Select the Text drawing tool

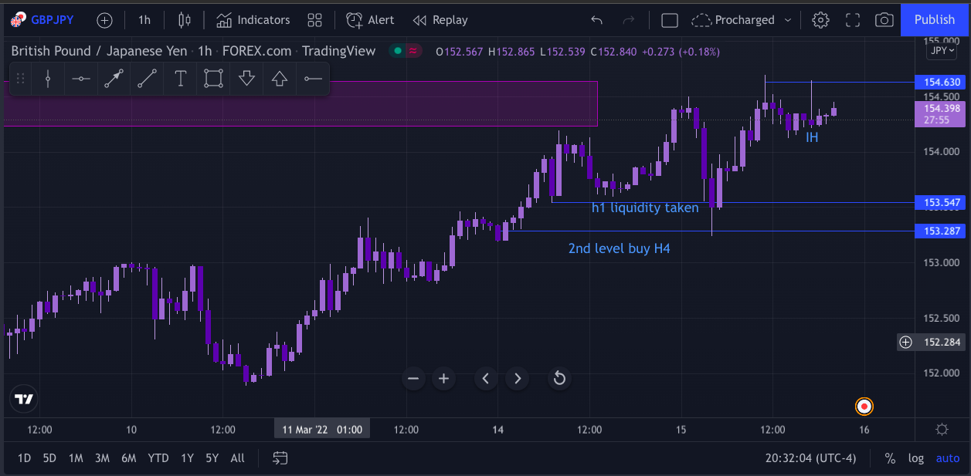point(181,79)
